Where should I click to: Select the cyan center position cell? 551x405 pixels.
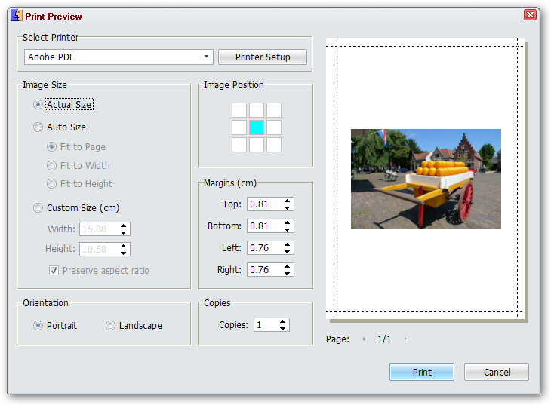point(257,127)
